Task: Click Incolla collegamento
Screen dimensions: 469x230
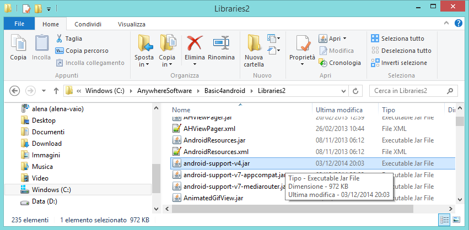Action: tap(90, 63)
